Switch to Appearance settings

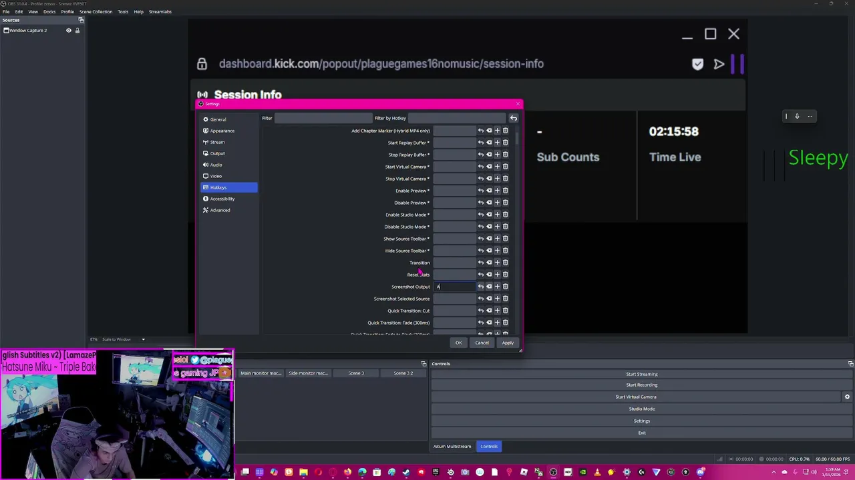tap(229, 131)
